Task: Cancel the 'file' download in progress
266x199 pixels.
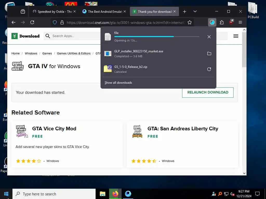Action: (209, 37)
